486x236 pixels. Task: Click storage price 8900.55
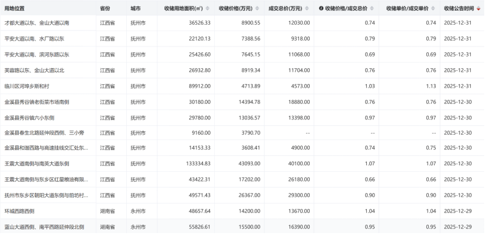pyautogui.click(x=251, y=23)
